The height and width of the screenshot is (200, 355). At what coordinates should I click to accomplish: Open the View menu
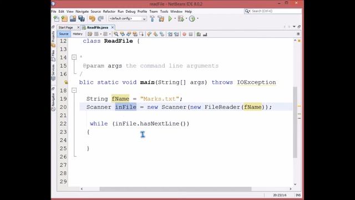[x=70, y=11]
